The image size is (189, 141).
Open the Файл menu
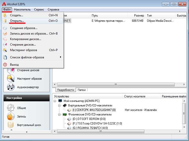7,10
